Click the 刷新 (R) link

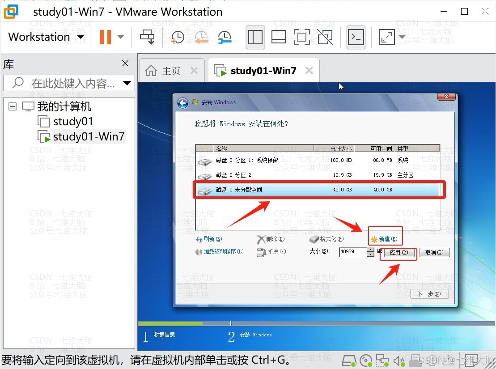click(209, 239)
